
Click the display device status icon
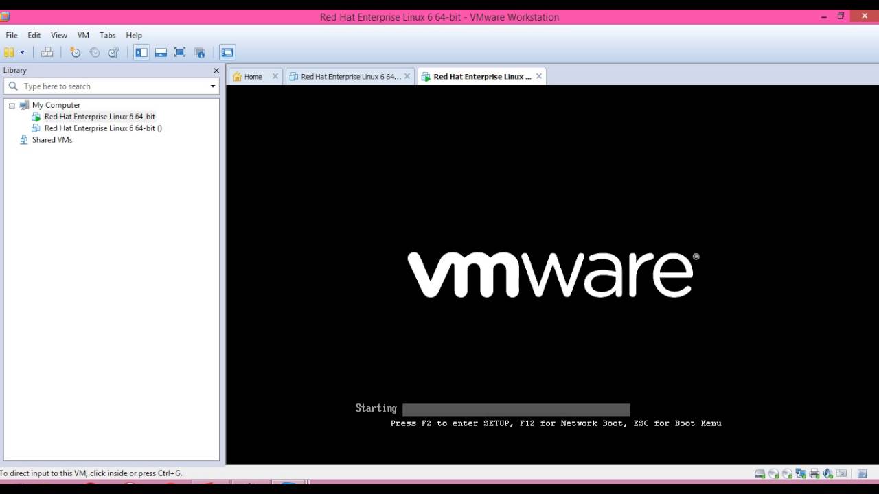pyautogui.click(x=842, y=473)
